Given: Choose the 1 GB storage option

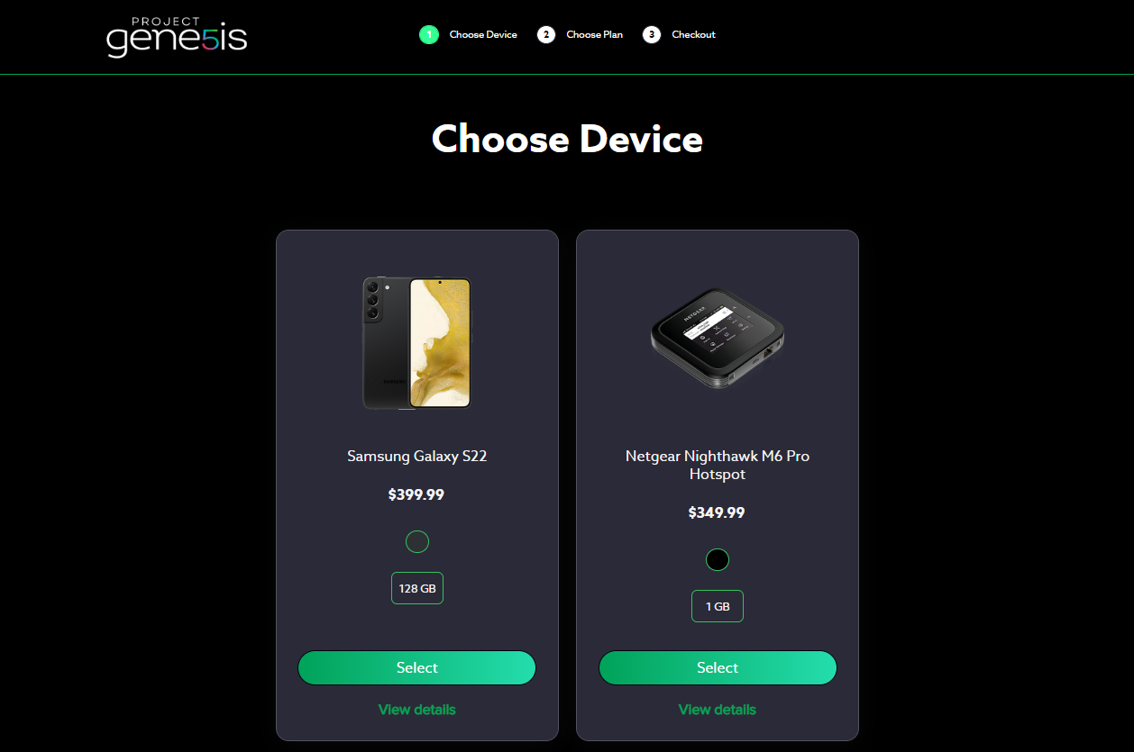Looking at the screenshot, I should pos(718,606).
